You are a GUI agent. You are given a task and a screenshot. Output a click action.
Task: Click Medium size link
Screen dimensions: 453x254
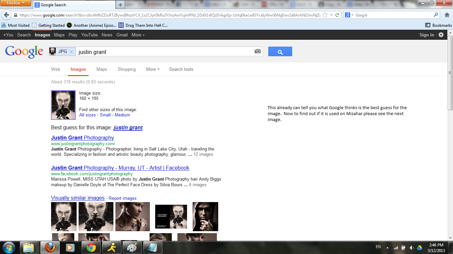(122, 115)
